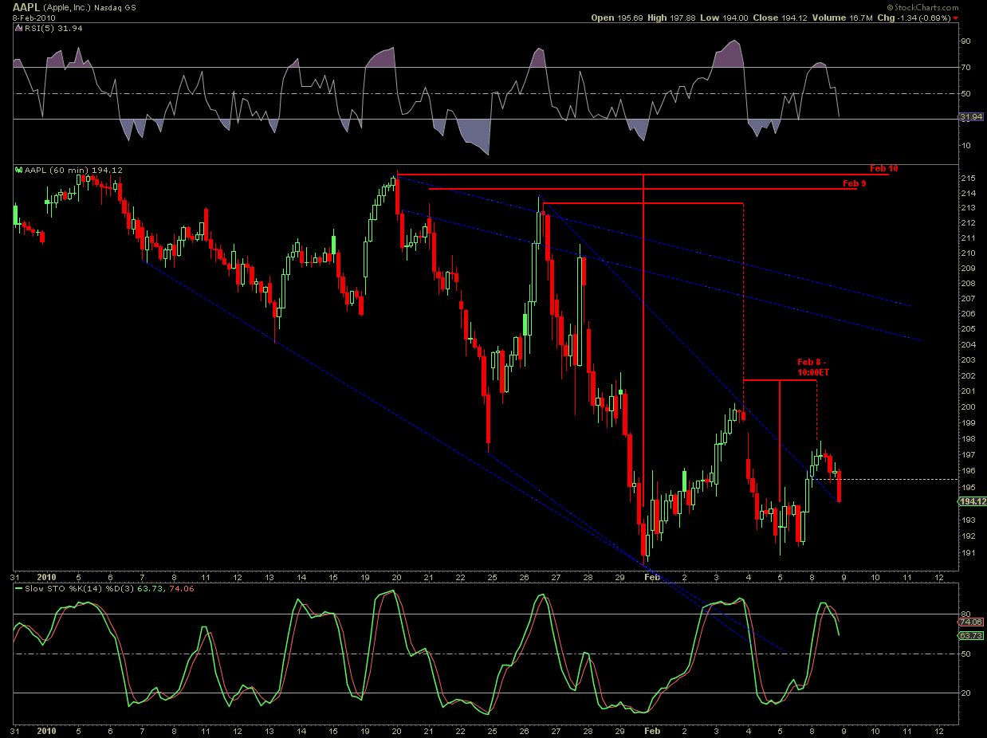Click the 215 price axis label
987x738 pixels.
966,178
